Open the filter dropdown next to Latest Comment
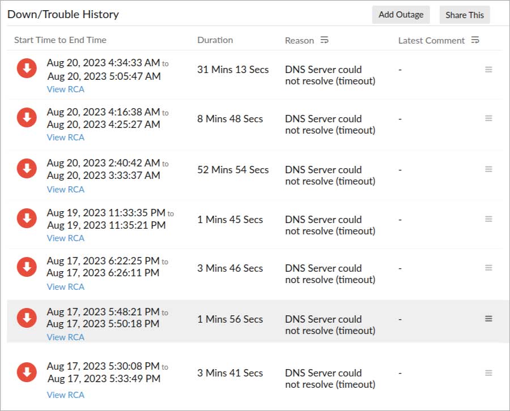This screenshot has height=411, width=510. pos(475,40)
